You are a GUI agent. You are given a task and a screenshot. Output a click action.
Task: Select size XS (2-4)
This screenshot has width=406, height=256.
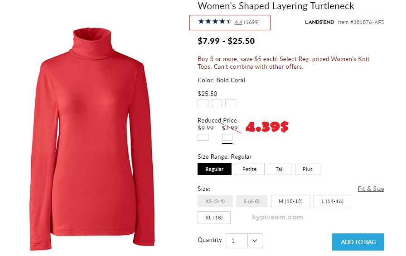click(215, 201)
